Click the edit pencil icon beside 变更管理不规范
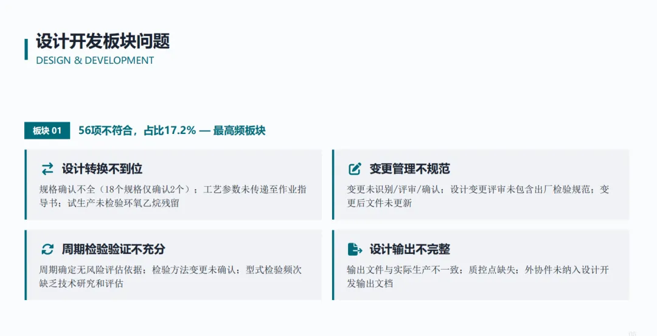The width and height of the screenshot is (657, 336). [355, 169]
